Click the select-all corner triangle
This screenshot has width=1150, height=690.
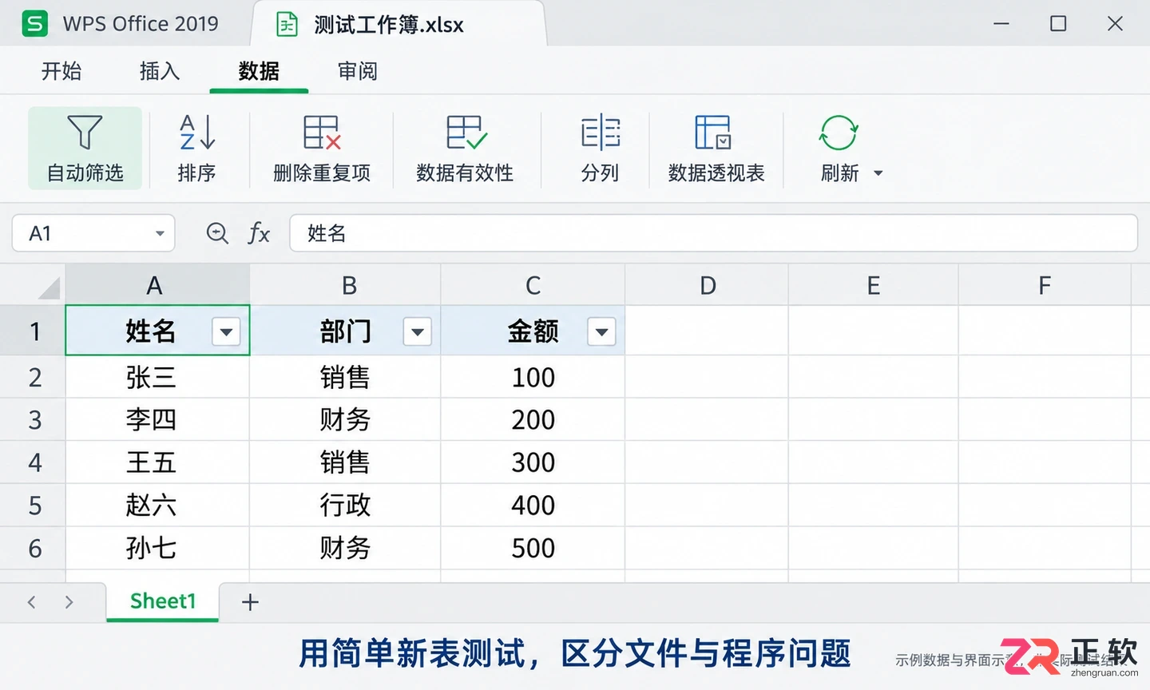[49, 287]
